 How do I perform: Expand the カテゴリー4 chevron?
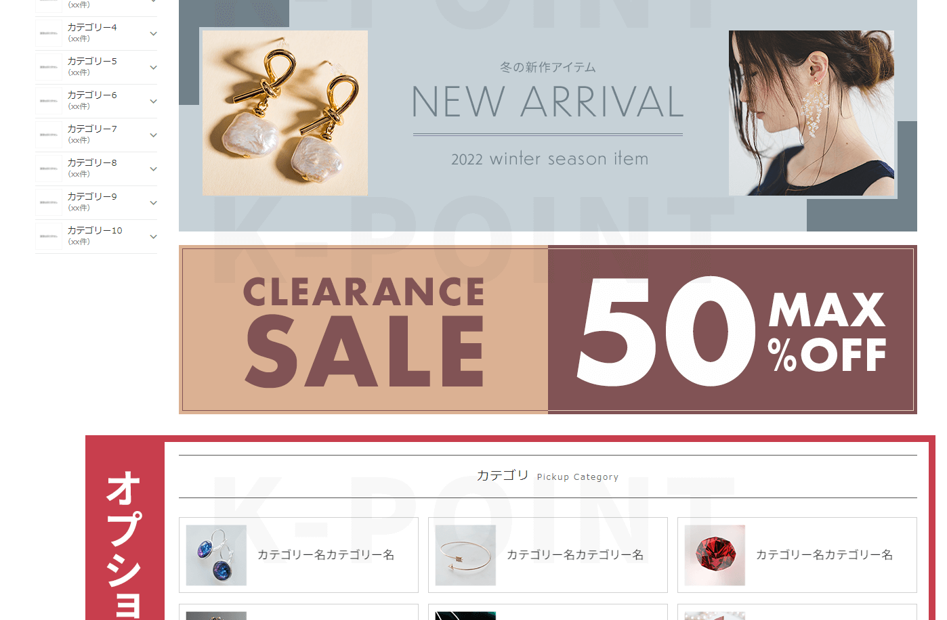point(153,34)
